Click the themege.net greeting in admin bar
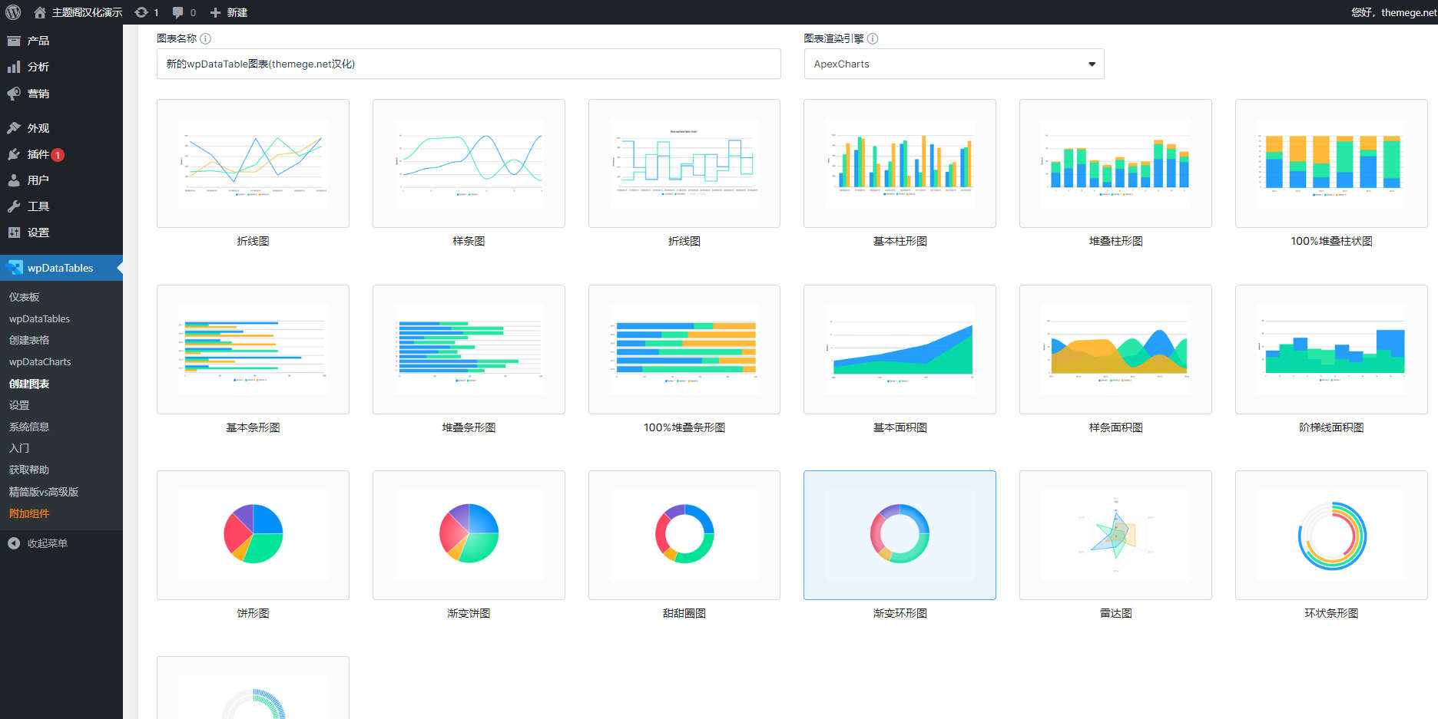 click(1393, 12)
